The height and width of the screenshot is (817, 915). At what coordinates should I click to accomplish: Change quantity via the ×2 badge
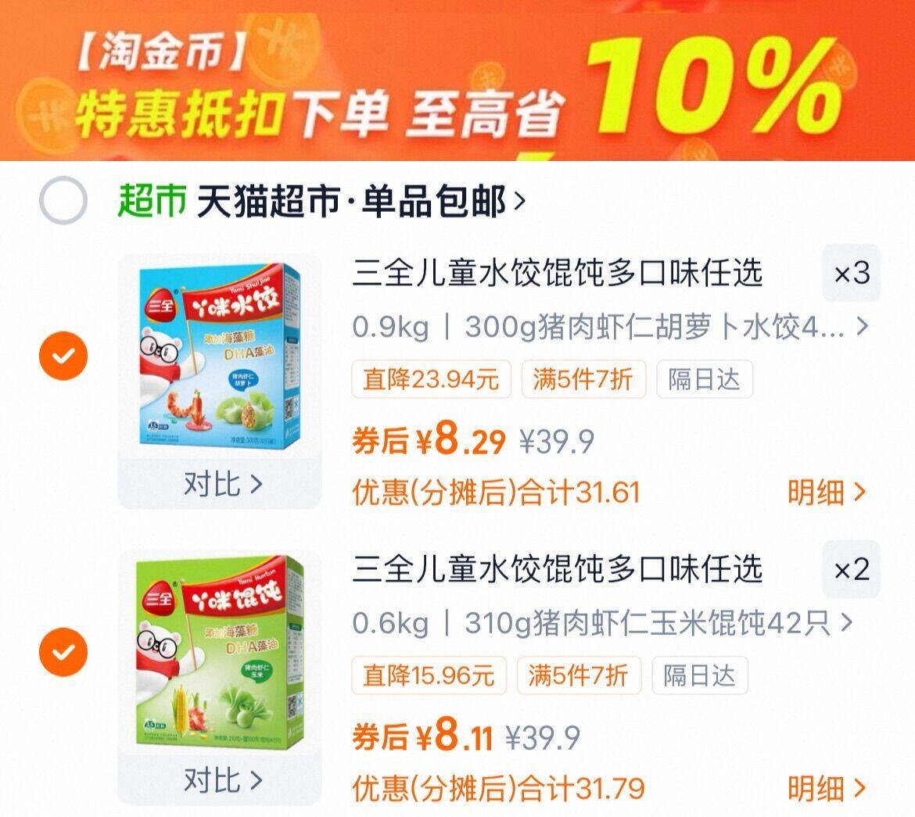pyautogui.click(x=852, y=570)
